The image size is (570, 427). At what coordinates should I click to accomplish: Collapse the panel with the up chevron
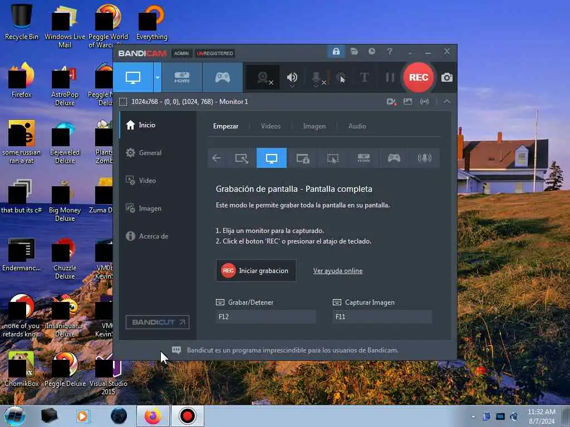pyautogui.click(x=447, y=102)
